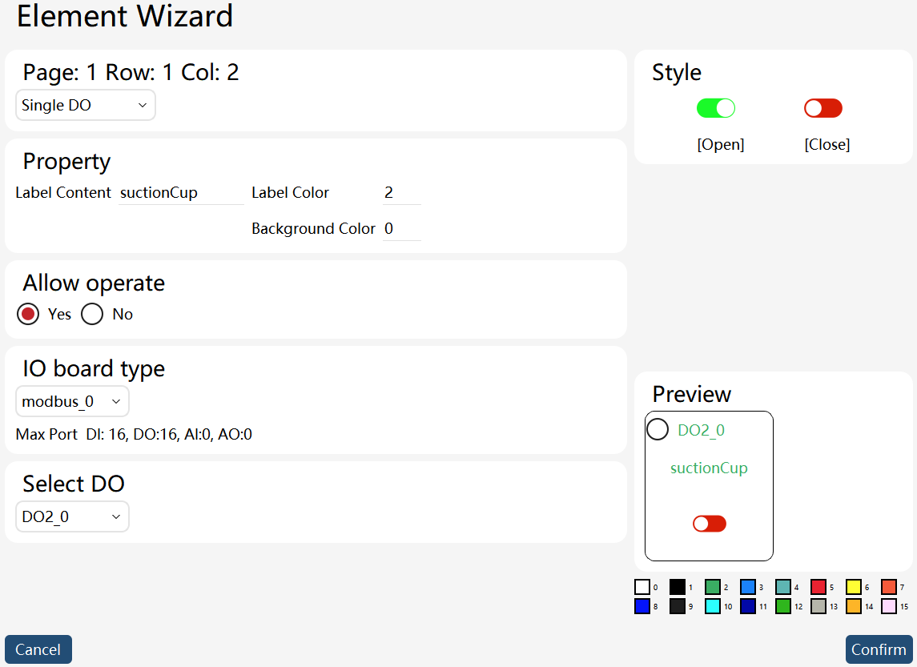
Task: Choose Yes for Allow operate
Action: (28, 314)
